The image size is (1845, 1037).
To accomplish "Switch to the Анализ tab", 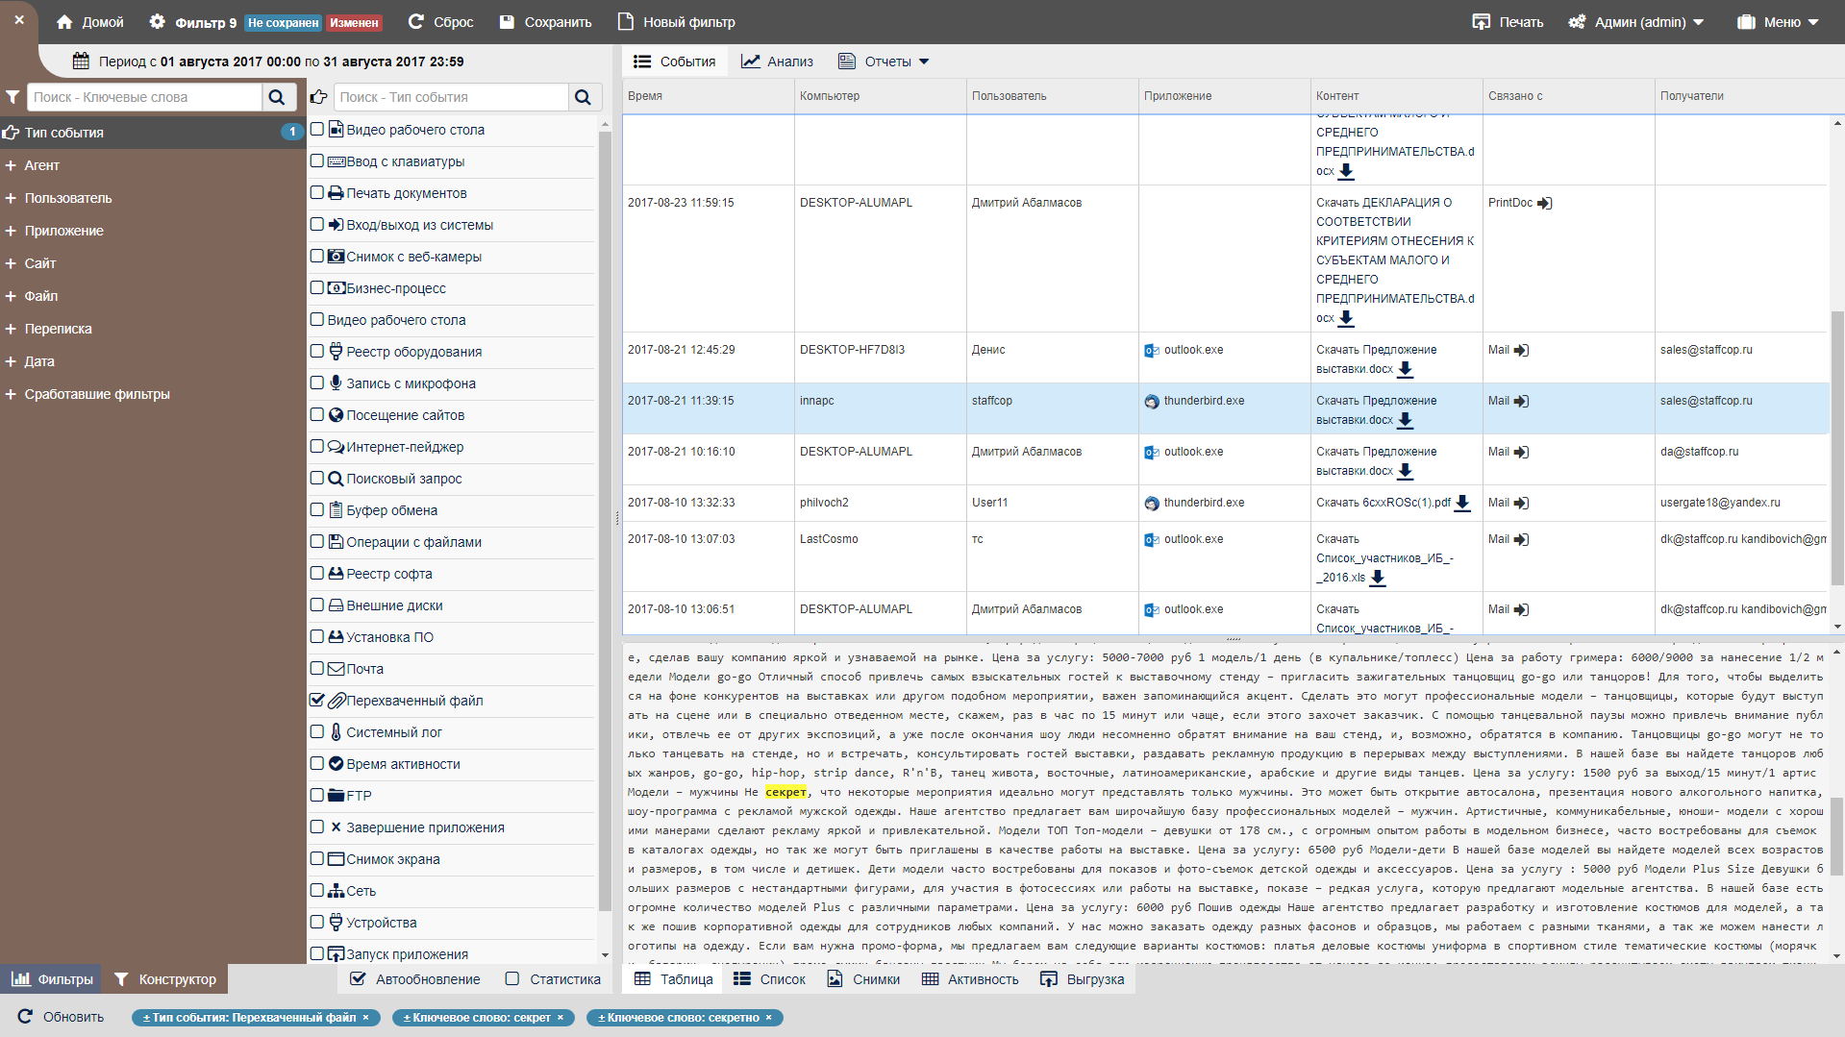I will [x=777, y=62].
